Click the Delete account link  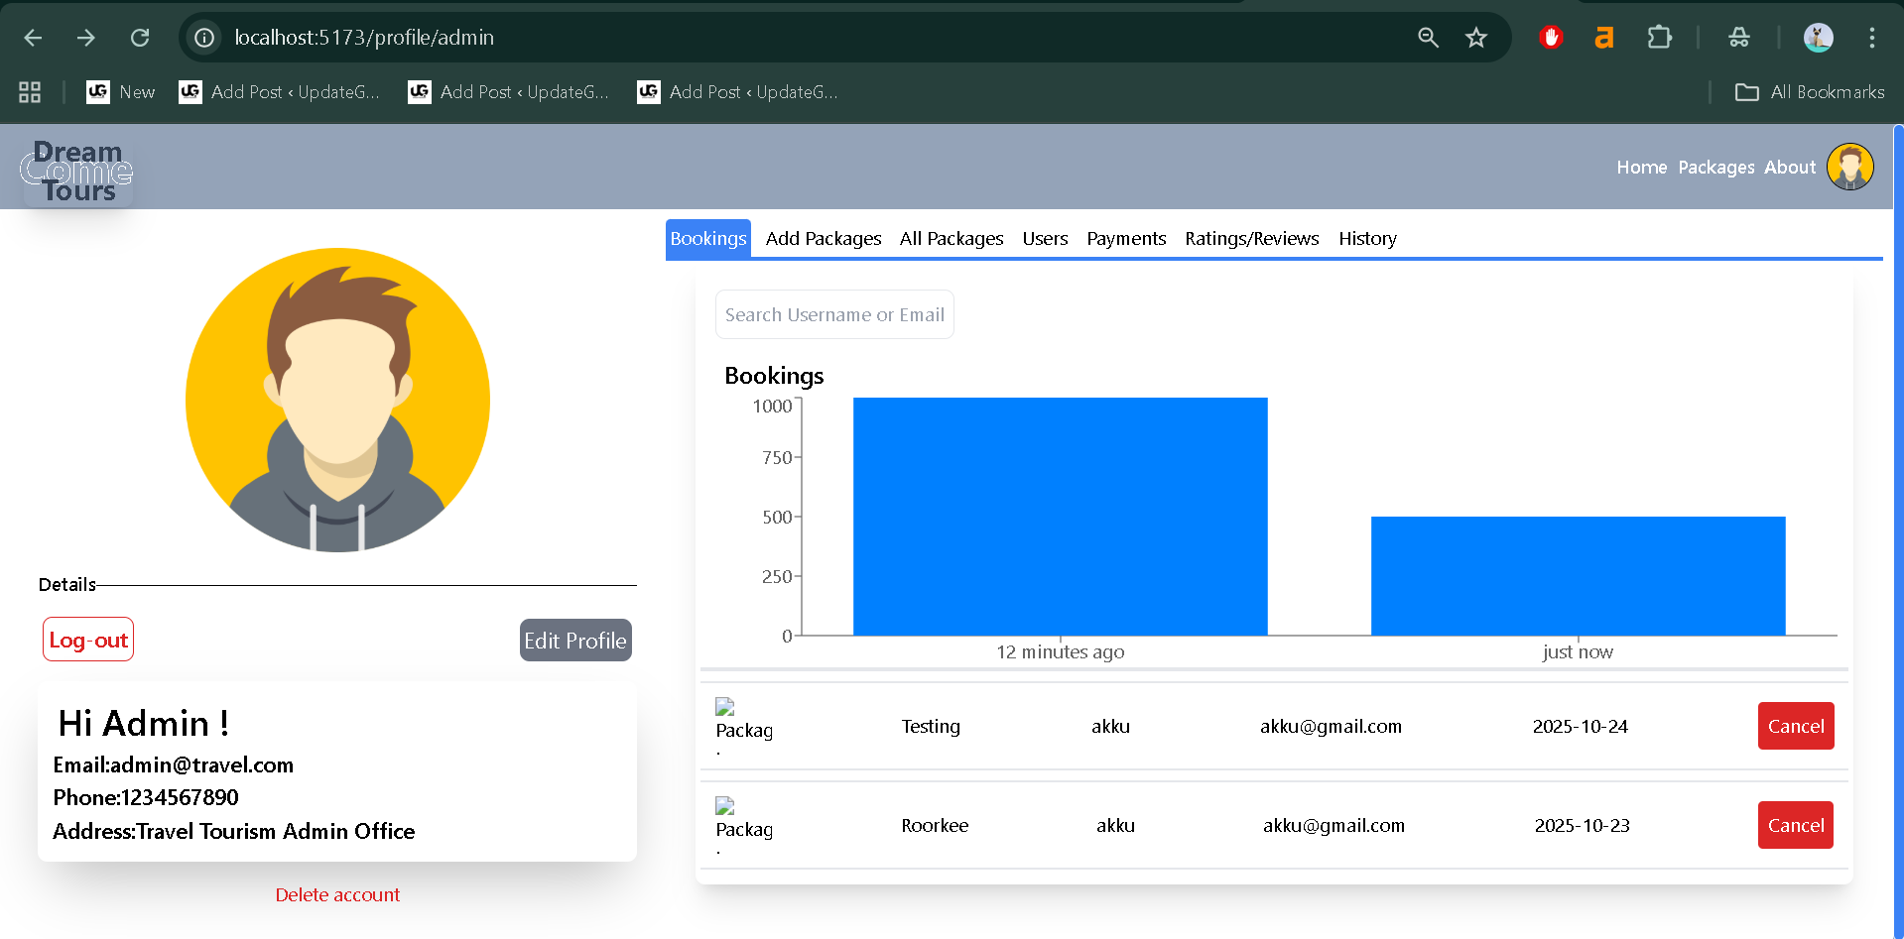337,894
